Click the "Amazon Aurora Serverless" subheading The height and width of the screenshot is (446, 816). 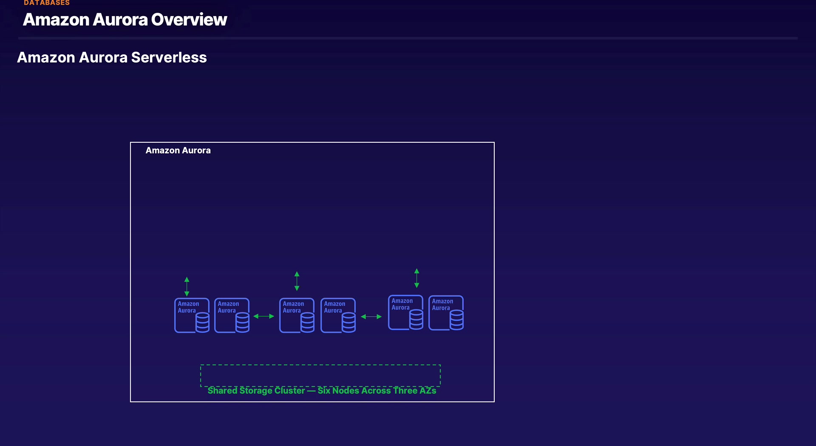112,57
